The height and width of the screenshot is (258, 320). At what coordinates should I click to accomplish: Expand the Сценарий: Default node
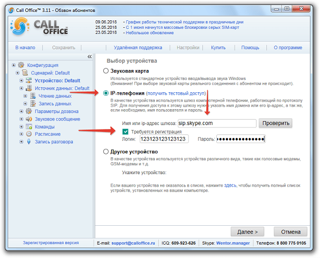[17, 72]
